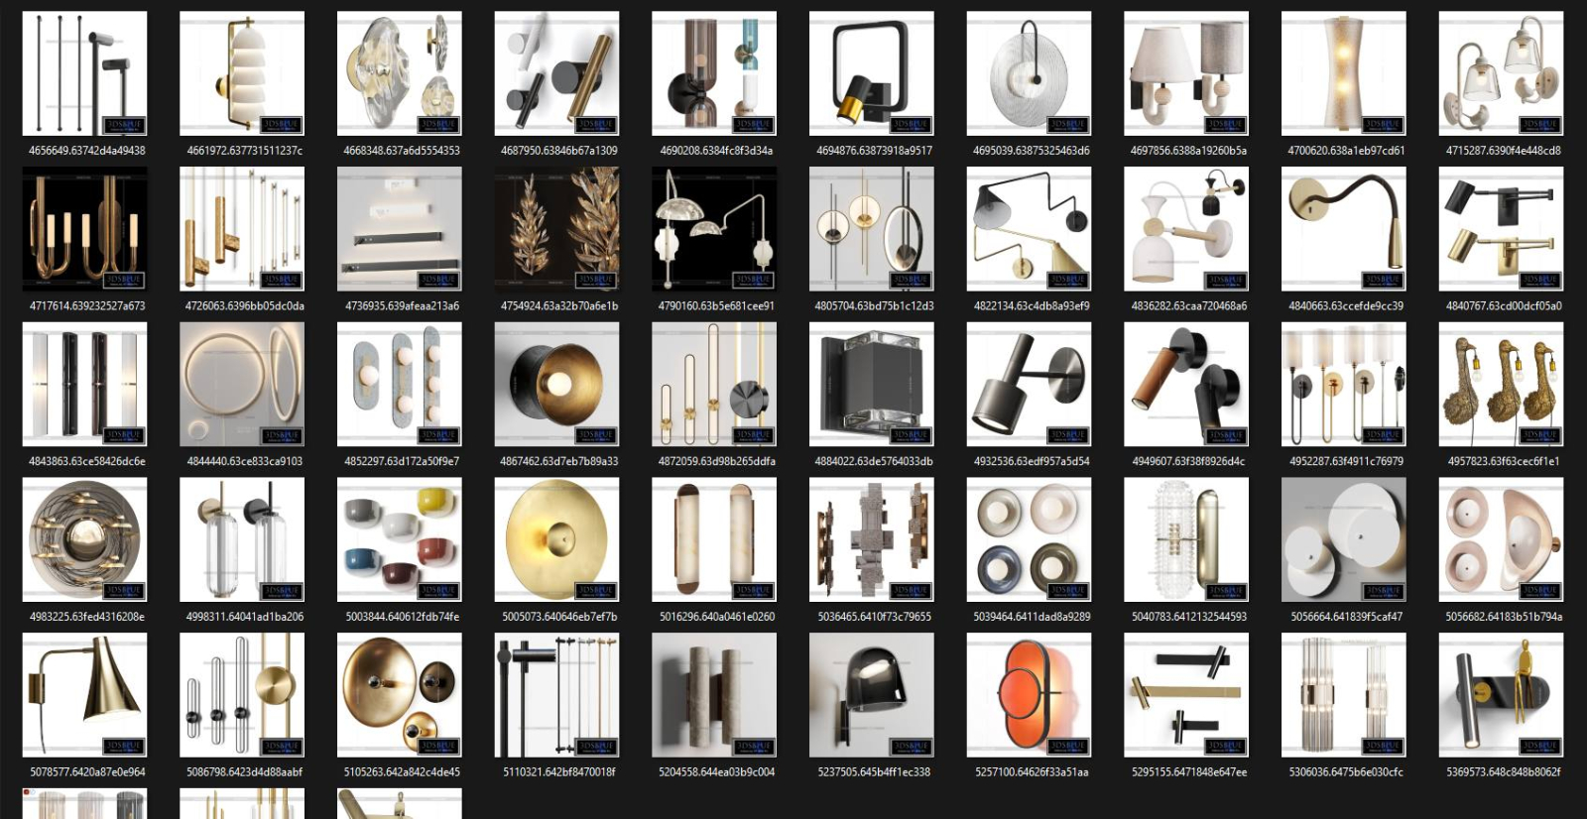The width and height of the screenshot is (1587, 819).
Task: Open the gold cone sconce thumbnail 5078577
Action: click(84, 694)
